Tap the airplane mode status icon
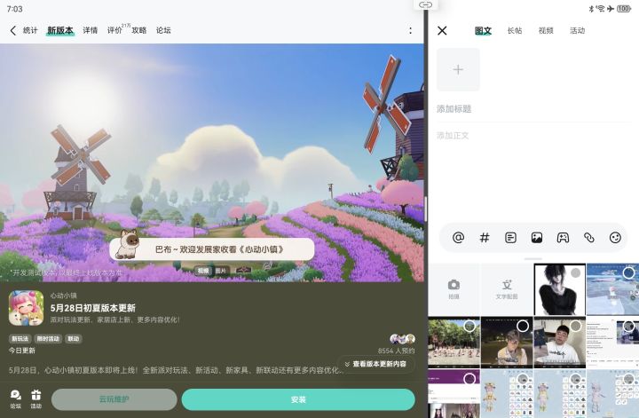Screen dimensions: 639x418 611,9
